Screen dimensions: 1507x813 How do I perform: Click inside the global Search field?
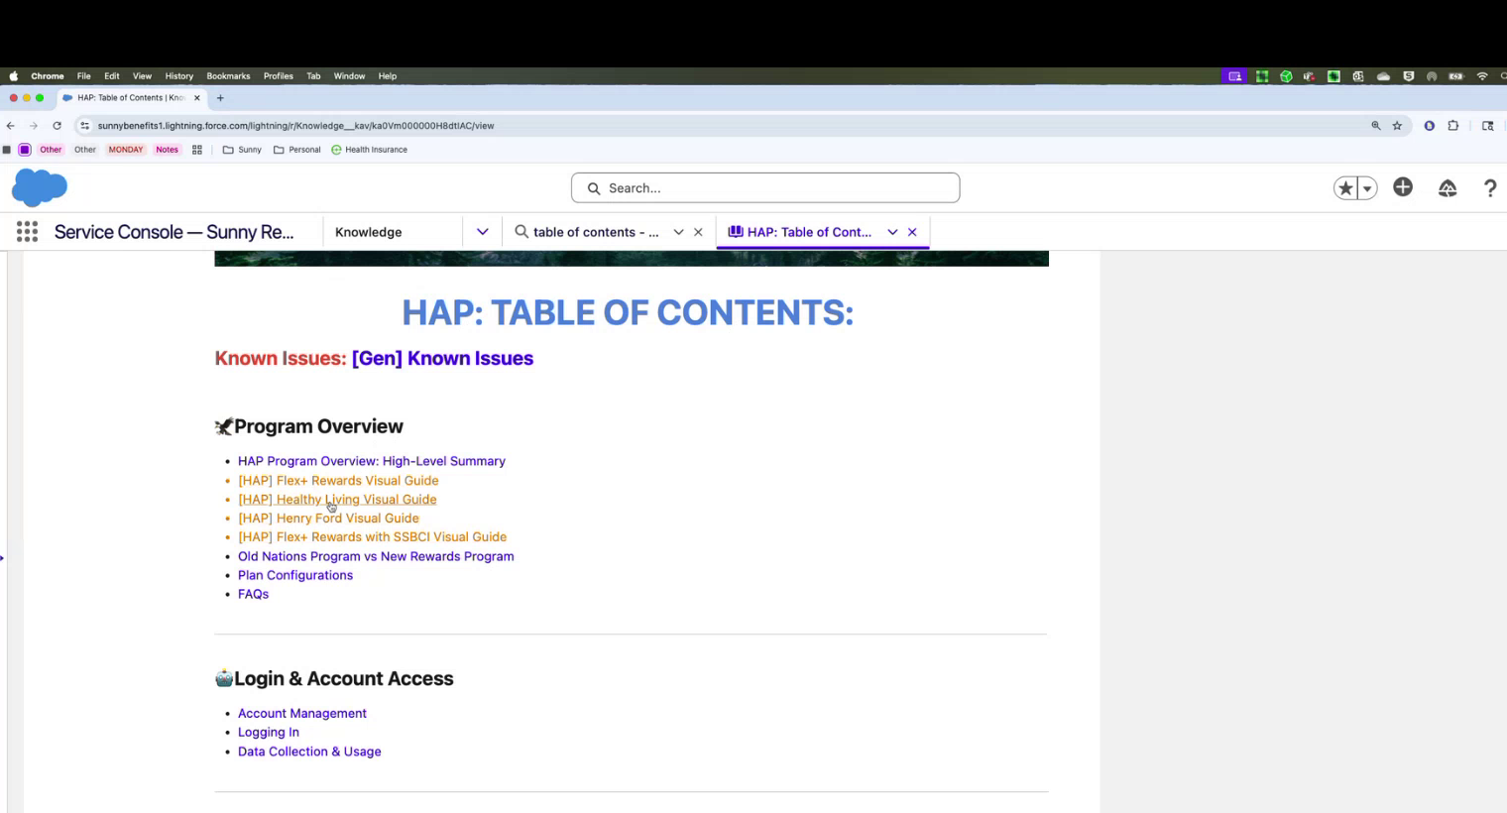[x=765, y=187]
